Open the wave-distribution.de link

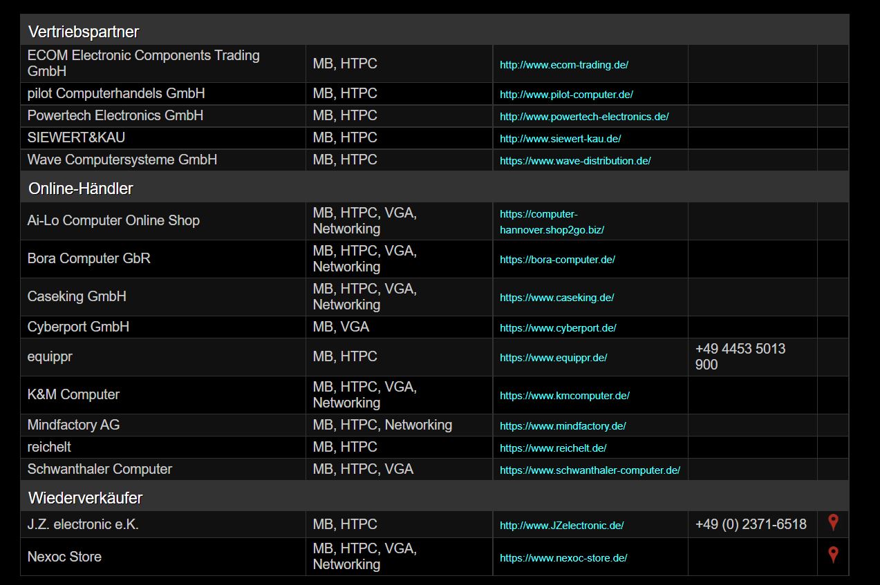click(575, 161)
